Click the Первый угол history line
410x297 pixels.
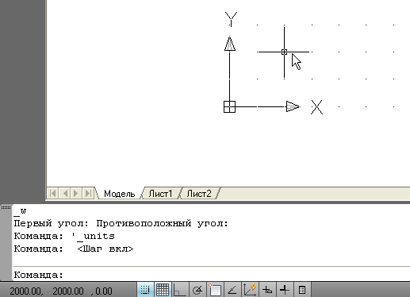[x=121, y=223]
